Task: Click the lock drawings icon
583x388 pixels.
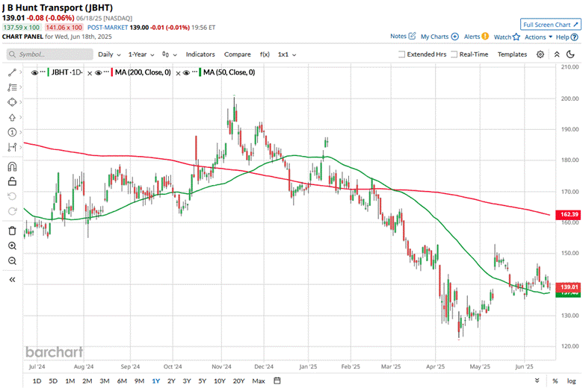Action: 12,181
